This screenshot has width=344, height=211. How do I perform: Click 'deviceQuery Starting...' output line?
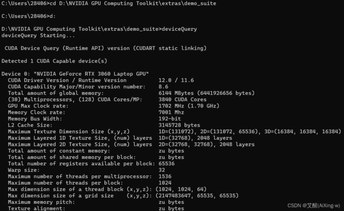point(38,35)
